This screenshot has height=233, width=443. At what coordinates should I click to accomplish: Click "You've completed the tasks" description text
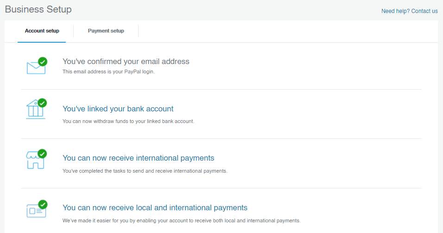[x=145, y=171]
